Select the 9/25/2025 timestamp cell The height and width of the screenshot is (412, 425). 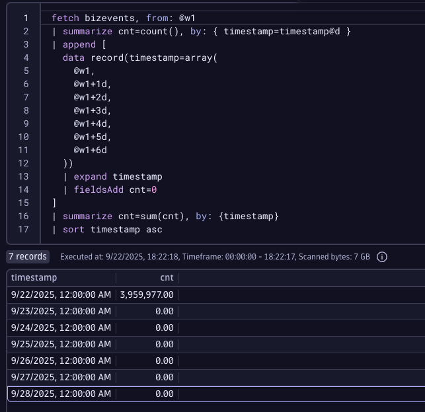pyautogui.click(x=61, y=344)
